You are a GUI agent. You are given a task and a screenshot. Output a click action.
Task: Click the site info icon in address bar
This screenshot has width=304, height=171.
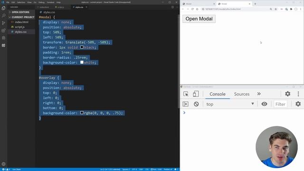click(203, 9)
